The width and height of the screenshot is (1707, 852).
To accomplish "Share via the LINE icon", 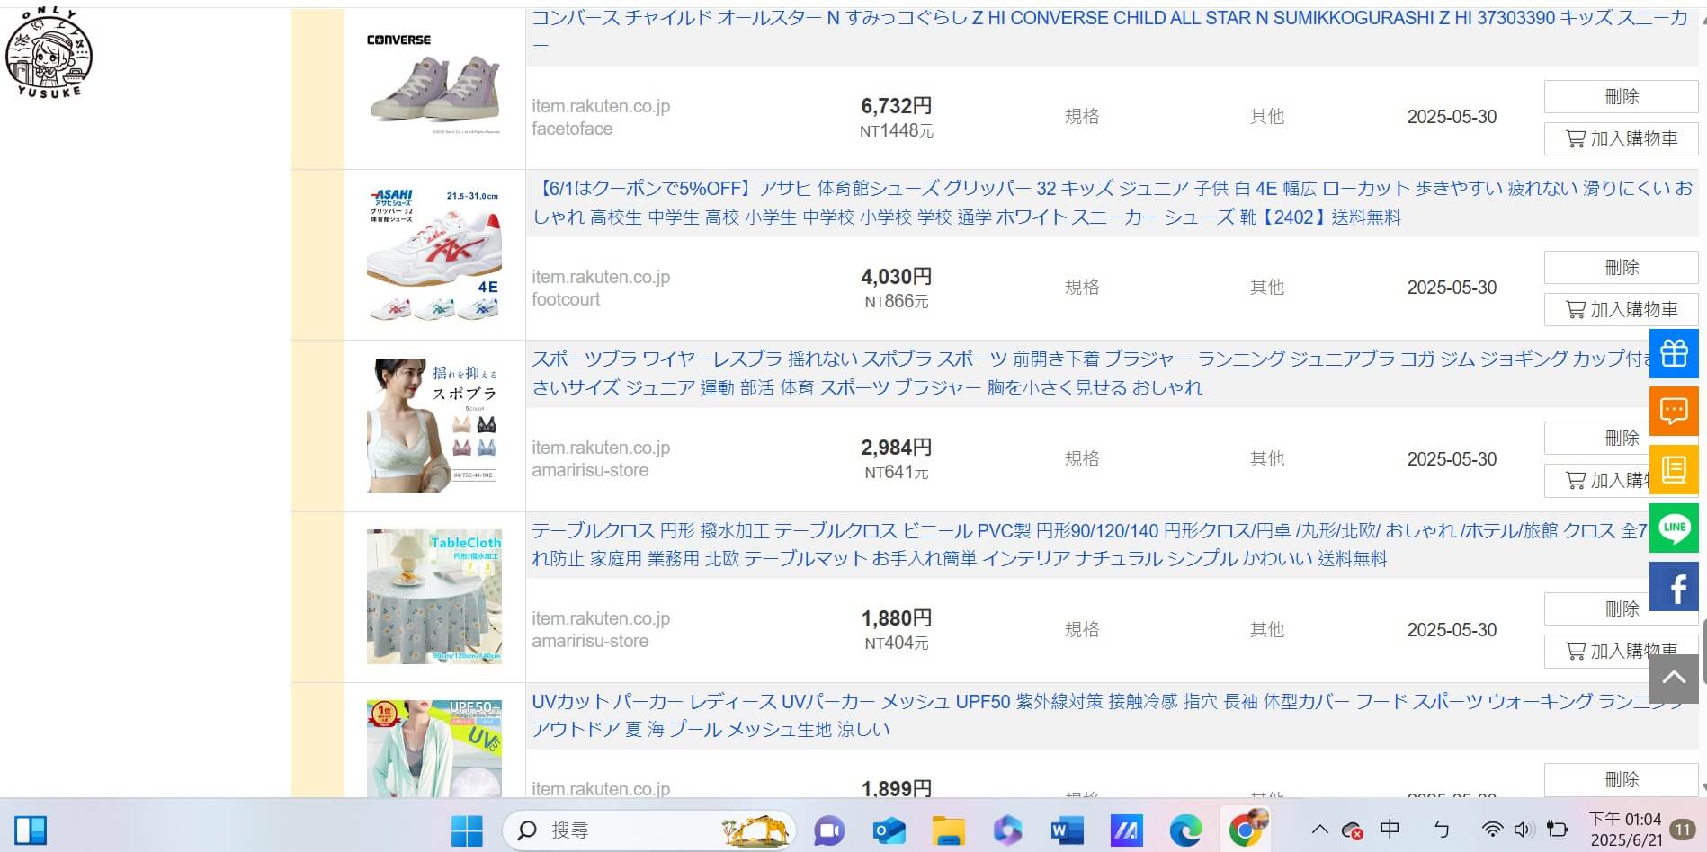I will tap(1675, 529).
